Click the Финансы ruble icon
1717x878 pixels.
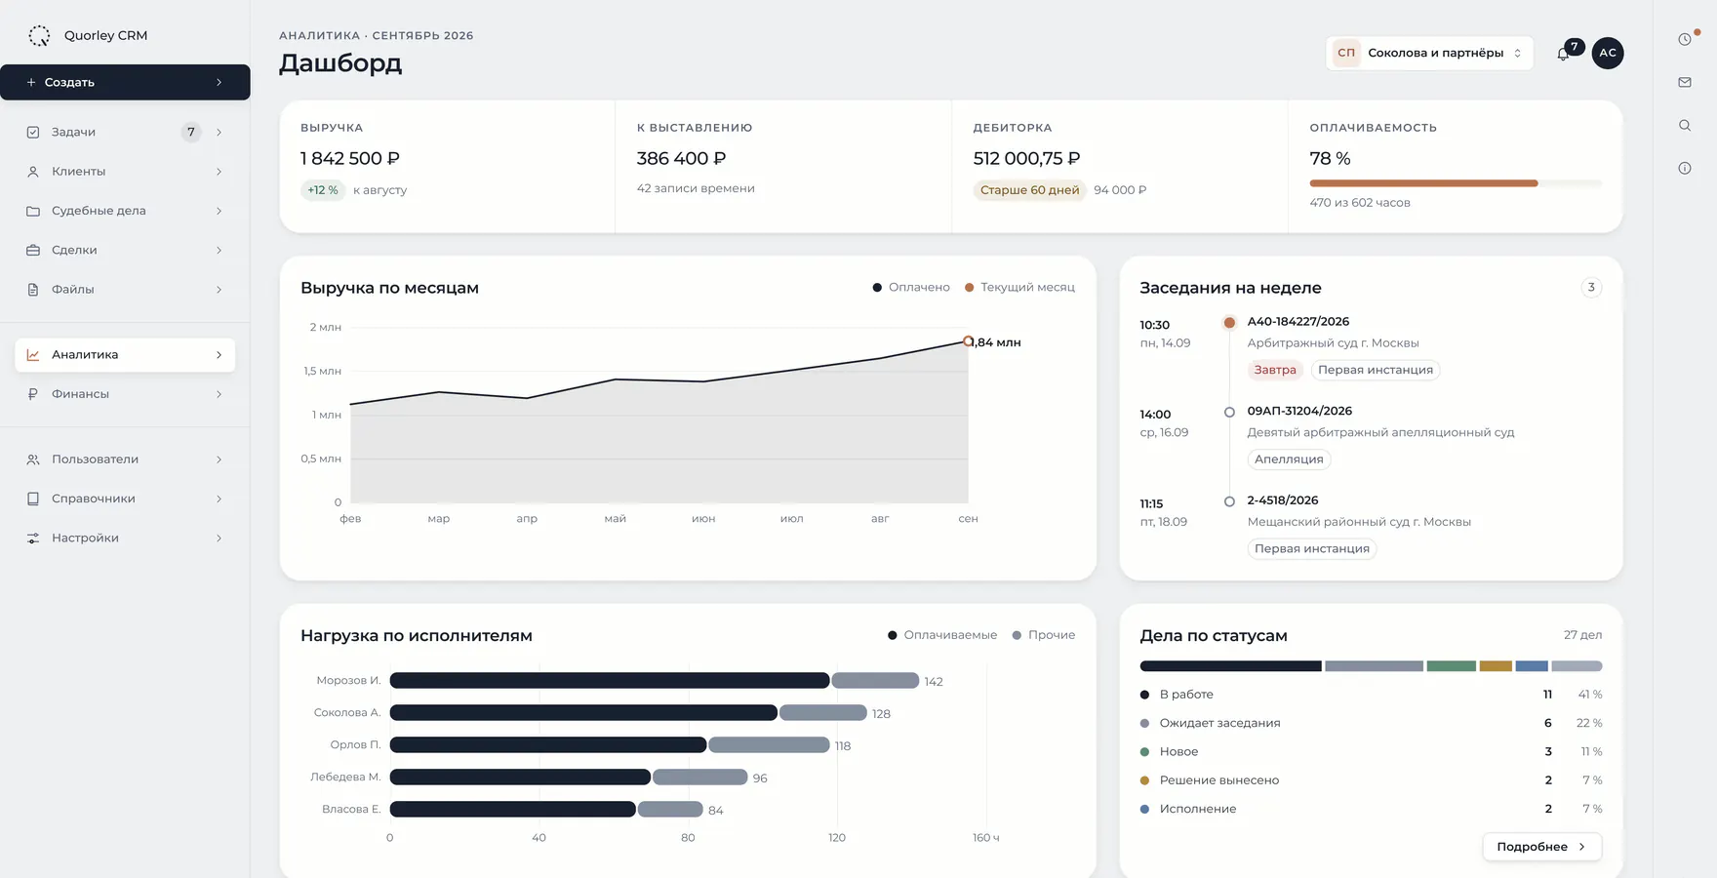pos(33,394)
